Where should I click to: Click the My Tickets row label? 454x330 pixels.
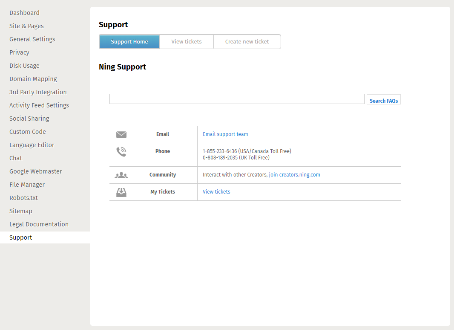click(163, 192)
